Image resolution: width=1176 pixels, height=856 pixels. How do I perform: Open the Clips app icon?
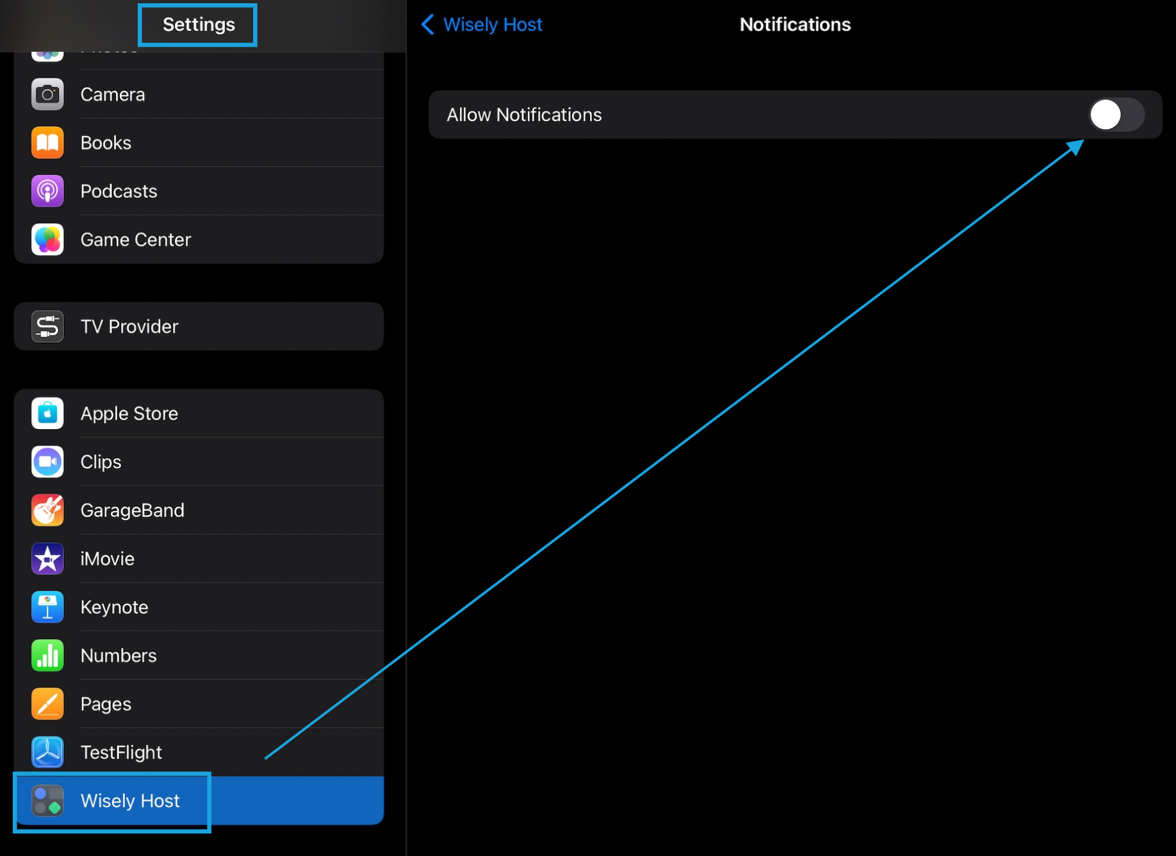coord(47,462)
